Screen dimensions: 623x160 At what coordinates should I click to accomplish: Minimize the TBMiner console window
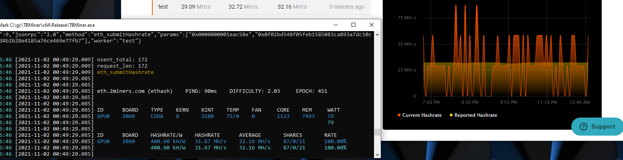click(336, 25)
